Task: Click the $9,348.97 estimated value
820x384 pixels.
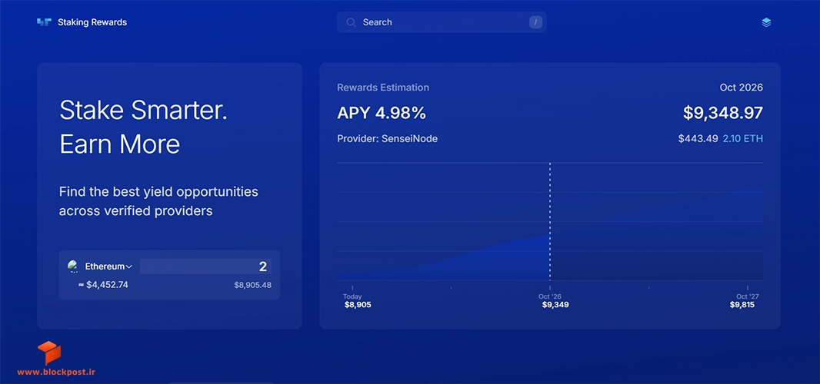Action: [723, 113]
